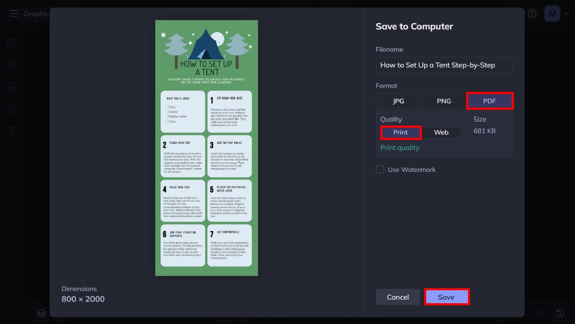Open the image uploads panel

click(11, 42)
